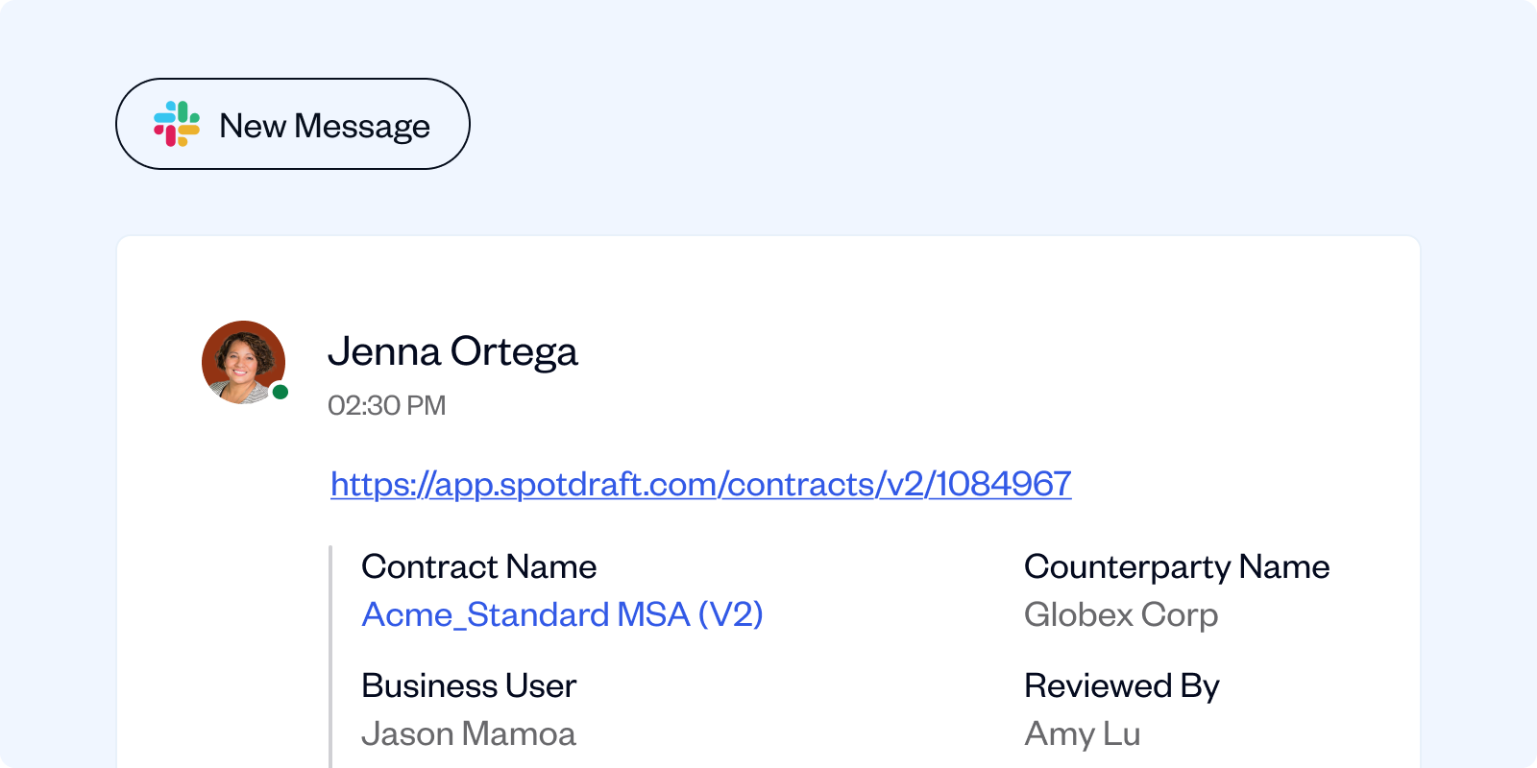Image resolution: width=1537 pixels, height=768 pixels.
Task: Select the Jason Mamoa business user value
Action: point(468,733)
